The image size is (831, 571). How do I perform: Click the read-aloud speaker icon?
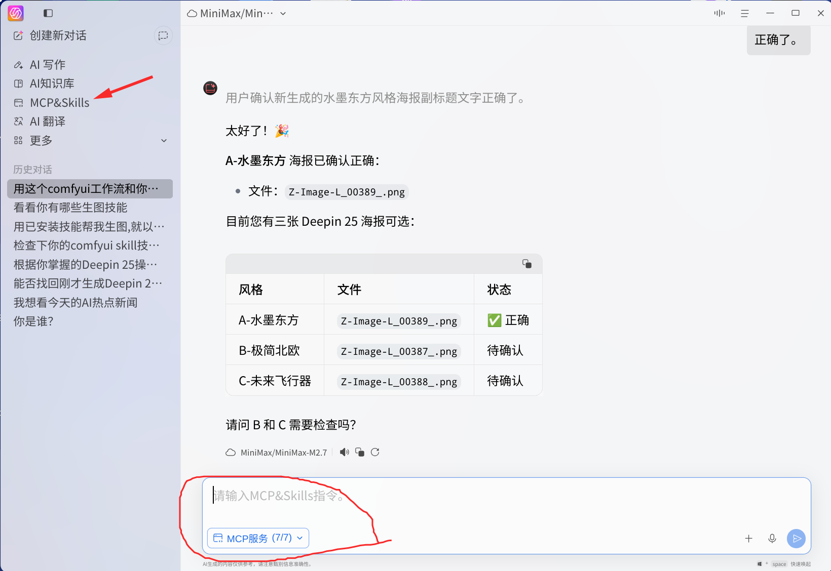(345, 452)
